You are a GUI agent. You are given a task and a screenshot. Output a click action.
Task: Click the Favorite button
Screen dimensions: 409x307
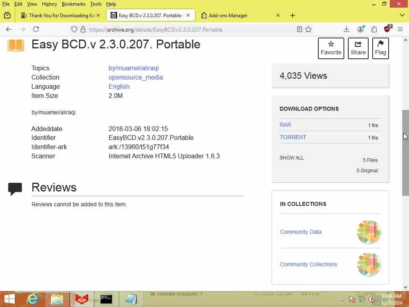(331, 48)
